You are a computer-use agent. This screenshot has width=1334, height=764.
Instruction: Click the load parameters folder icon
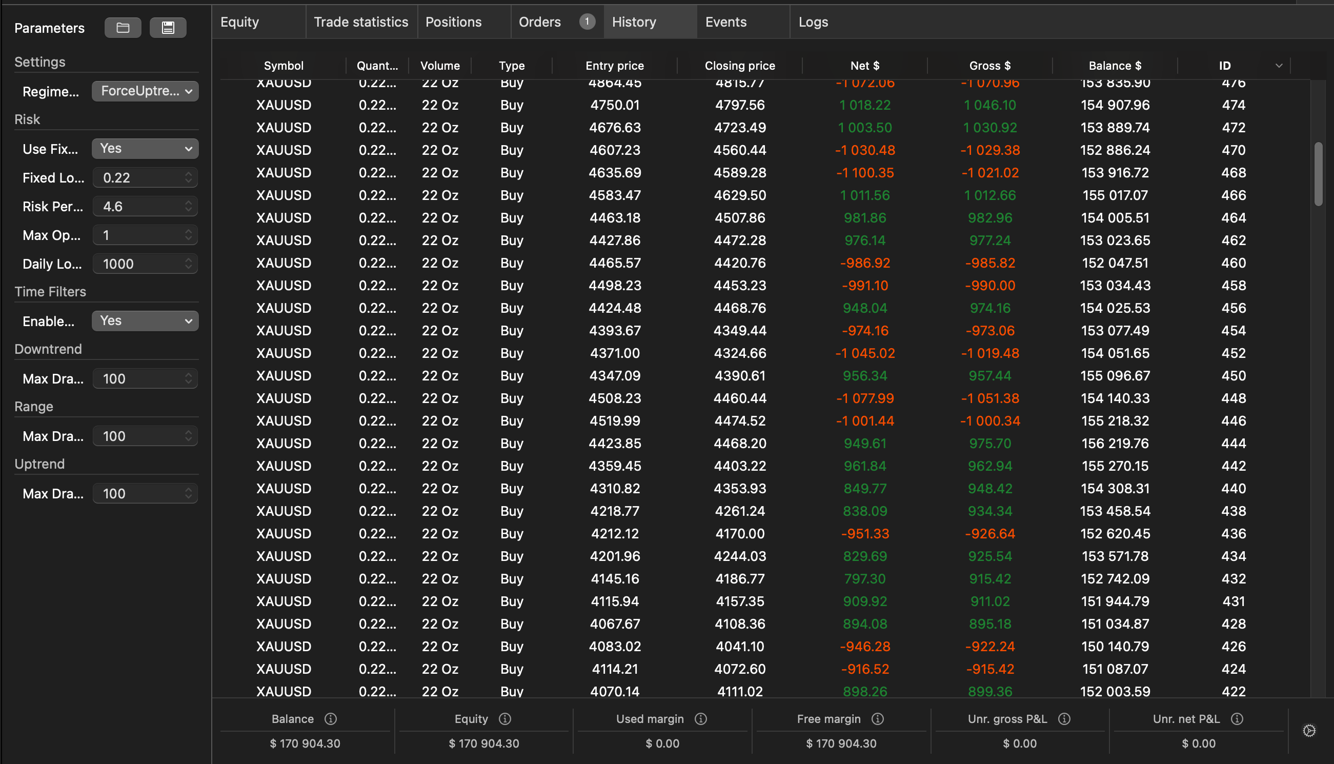click(123, 28)
